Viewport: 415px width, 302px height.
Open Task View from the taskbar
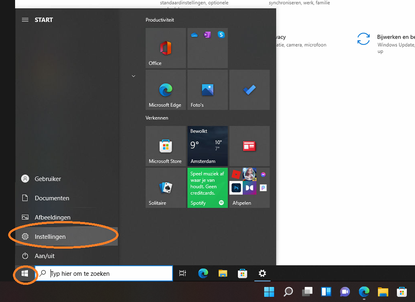coord(183,274)
